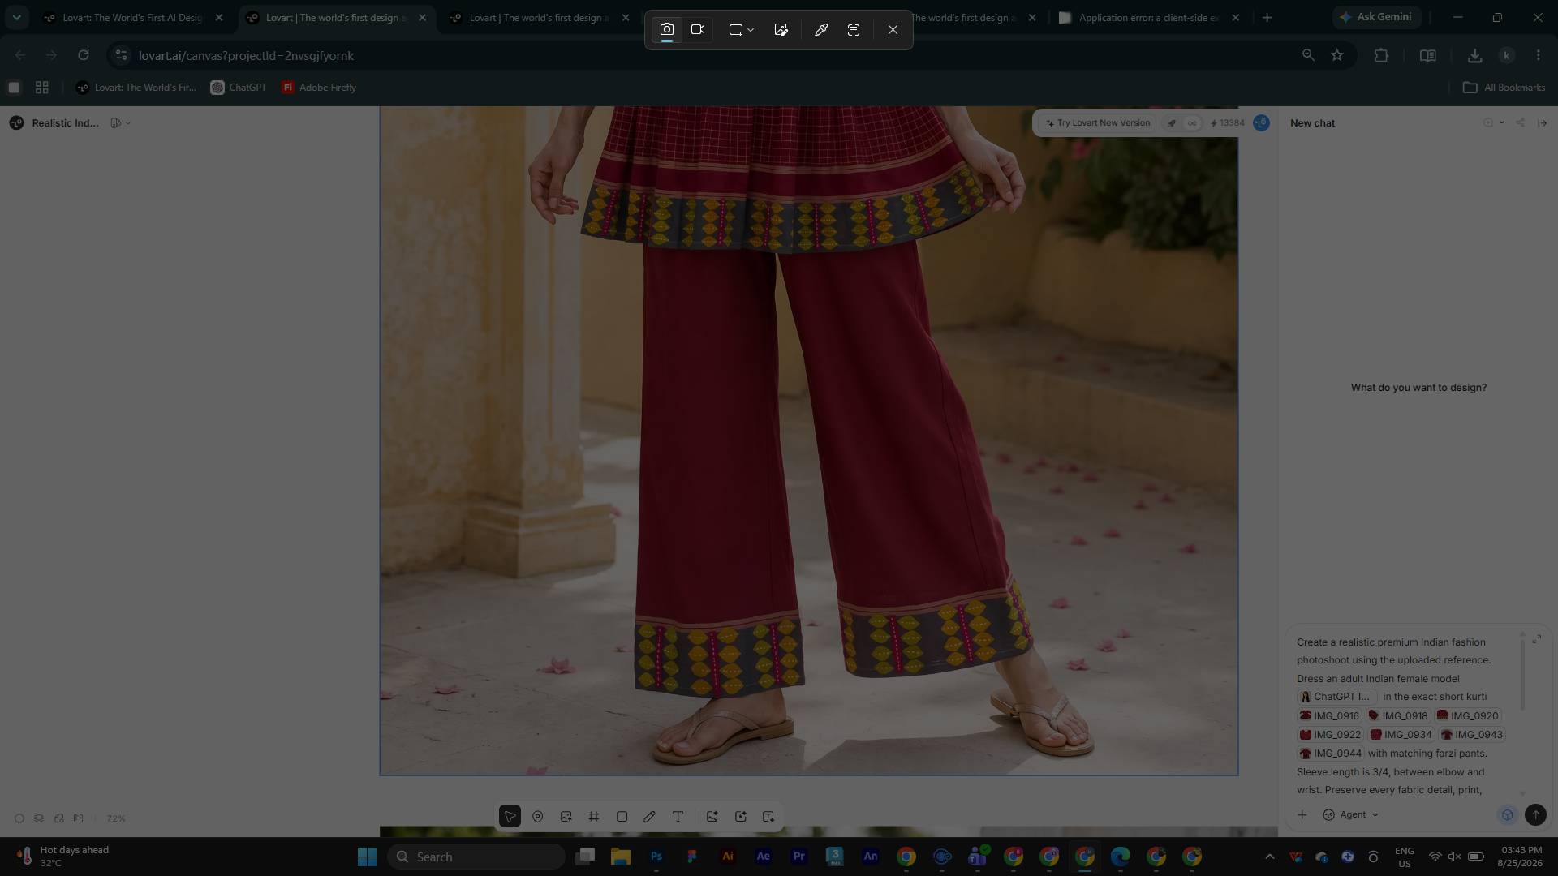This screenshot has width=1558, height=876.
Task: Click the Try Lovart New Version button
Action: (x=1098, y=123)
